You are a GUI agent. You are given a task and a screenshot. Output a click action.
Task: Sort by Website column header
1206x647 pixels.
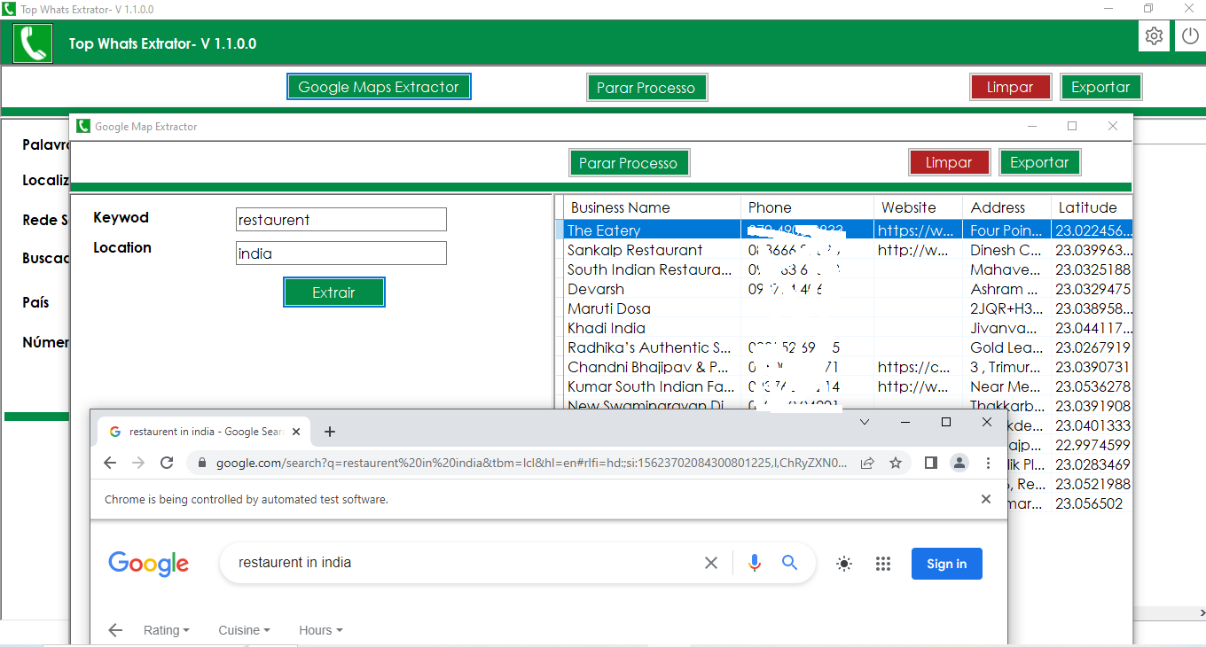[x=918, y=207]
